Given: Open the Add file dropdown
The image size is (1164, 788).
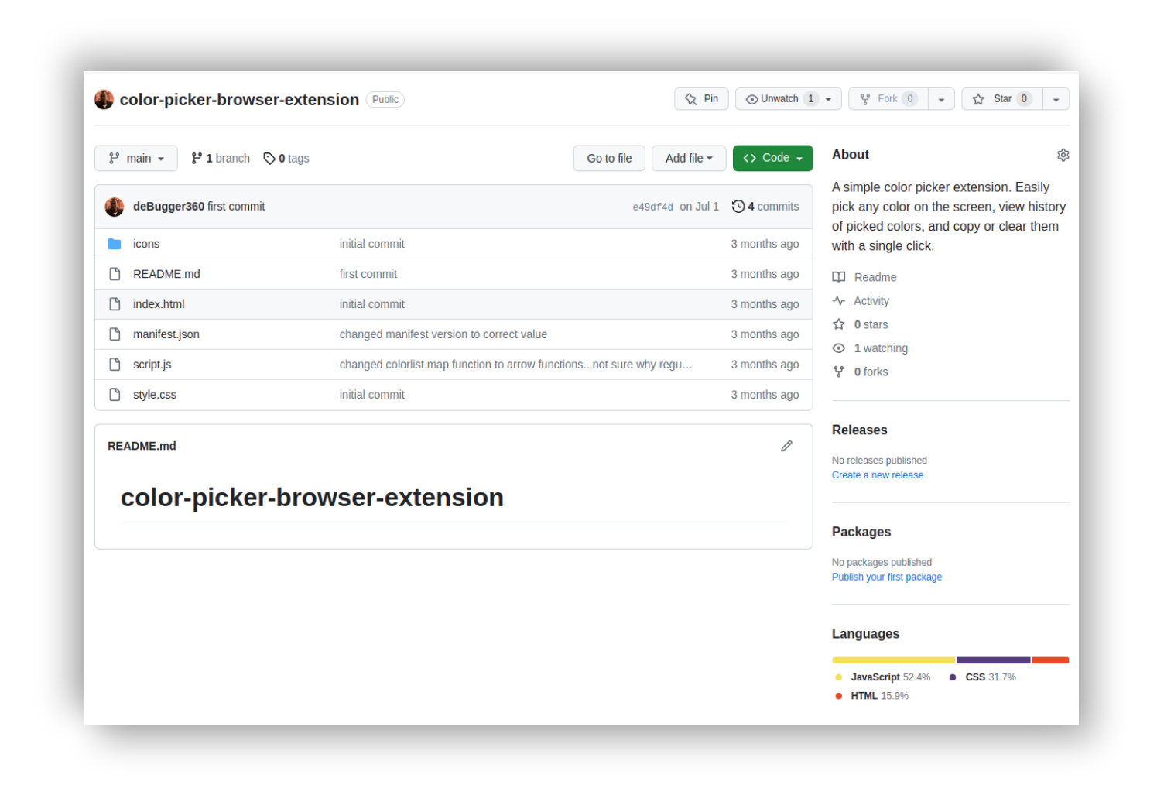Looking at the screenshot, I should point(688,159).
